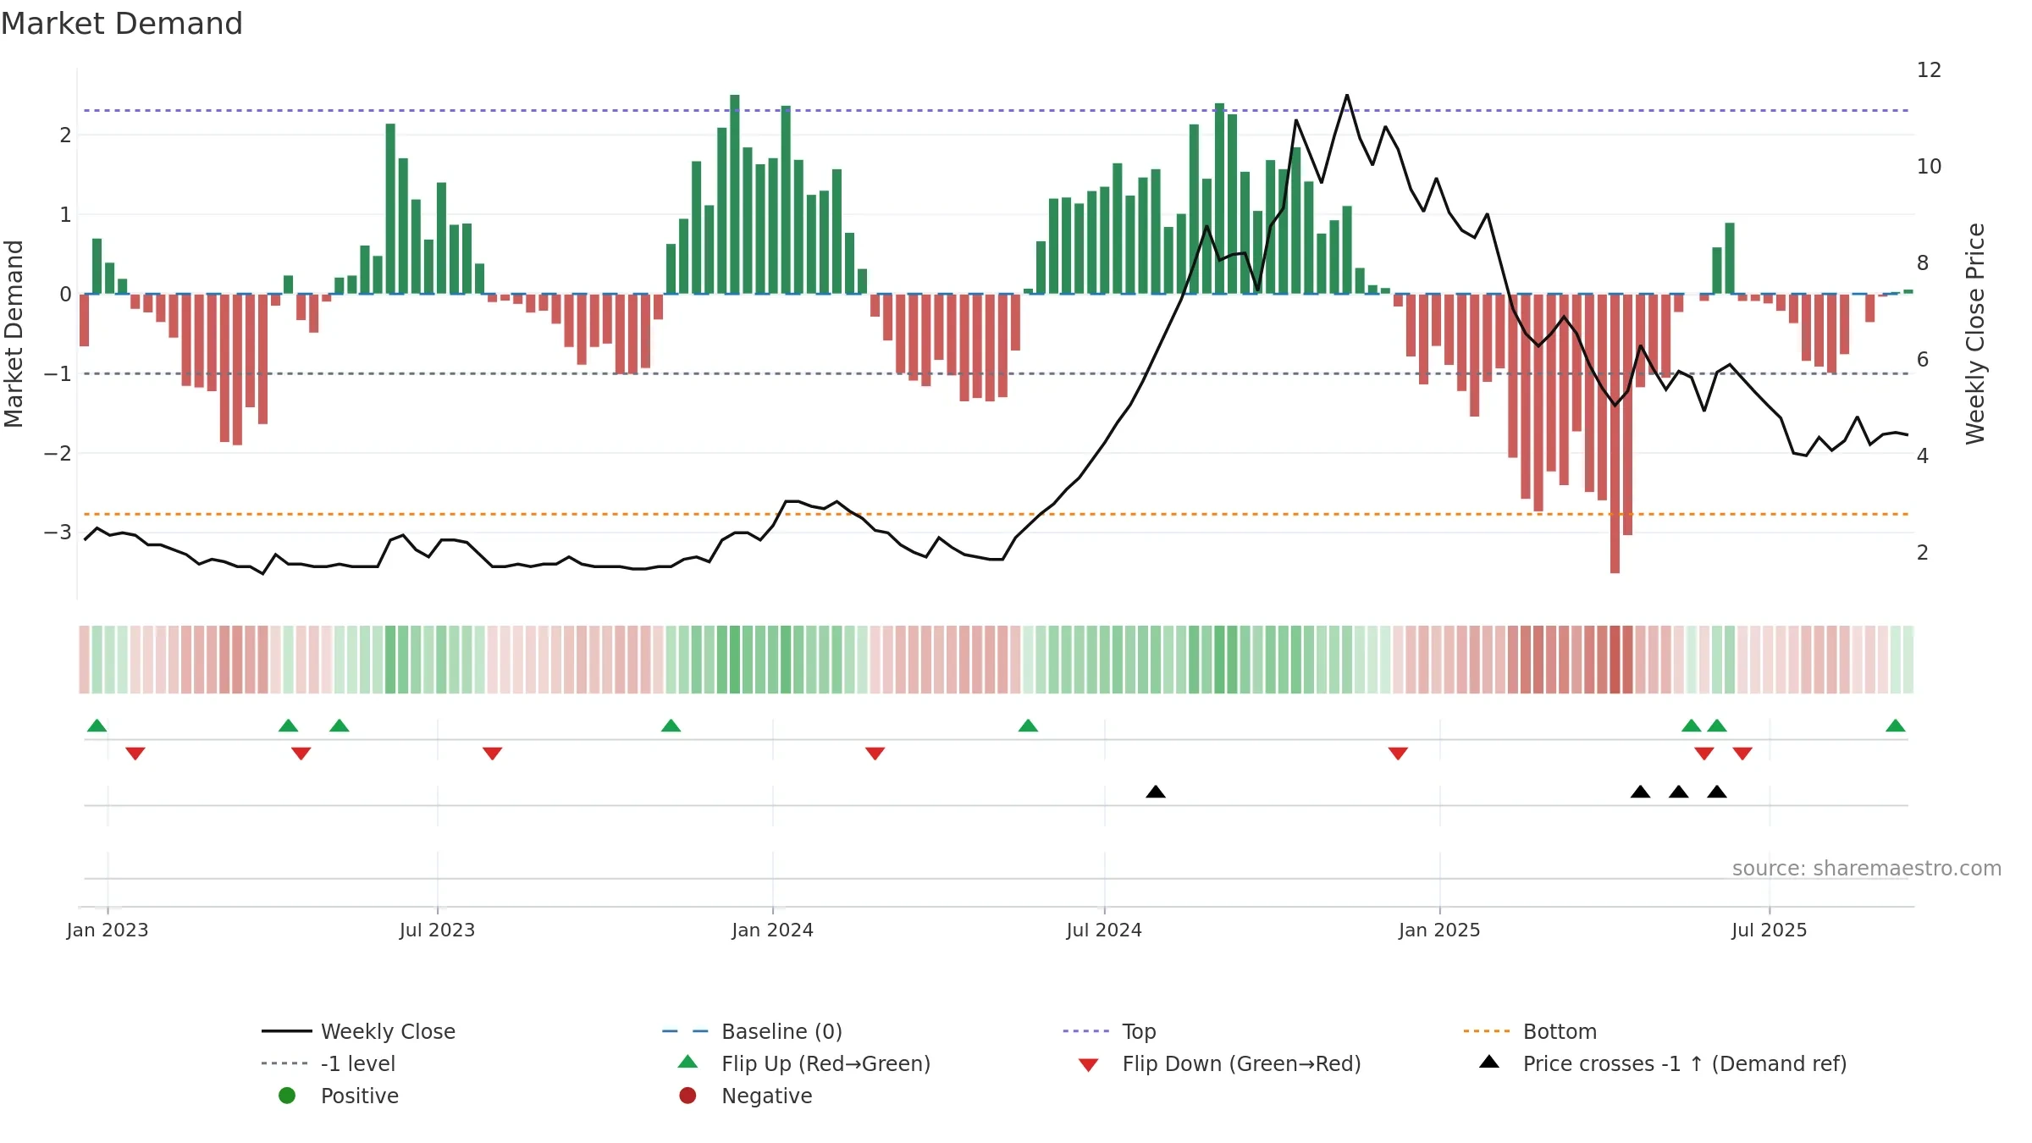Screen dimensions: 2032x1143
Task: Click the 1 tick on left demand axis
Action: (x=65, y=214)
